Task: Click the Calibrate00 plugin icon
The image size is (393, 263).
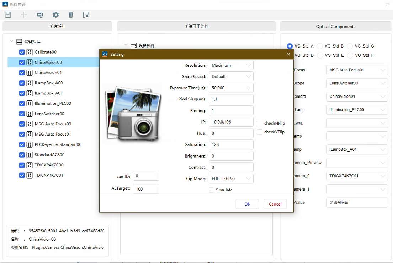Action: pyautogui.click(x=30, y=52)
